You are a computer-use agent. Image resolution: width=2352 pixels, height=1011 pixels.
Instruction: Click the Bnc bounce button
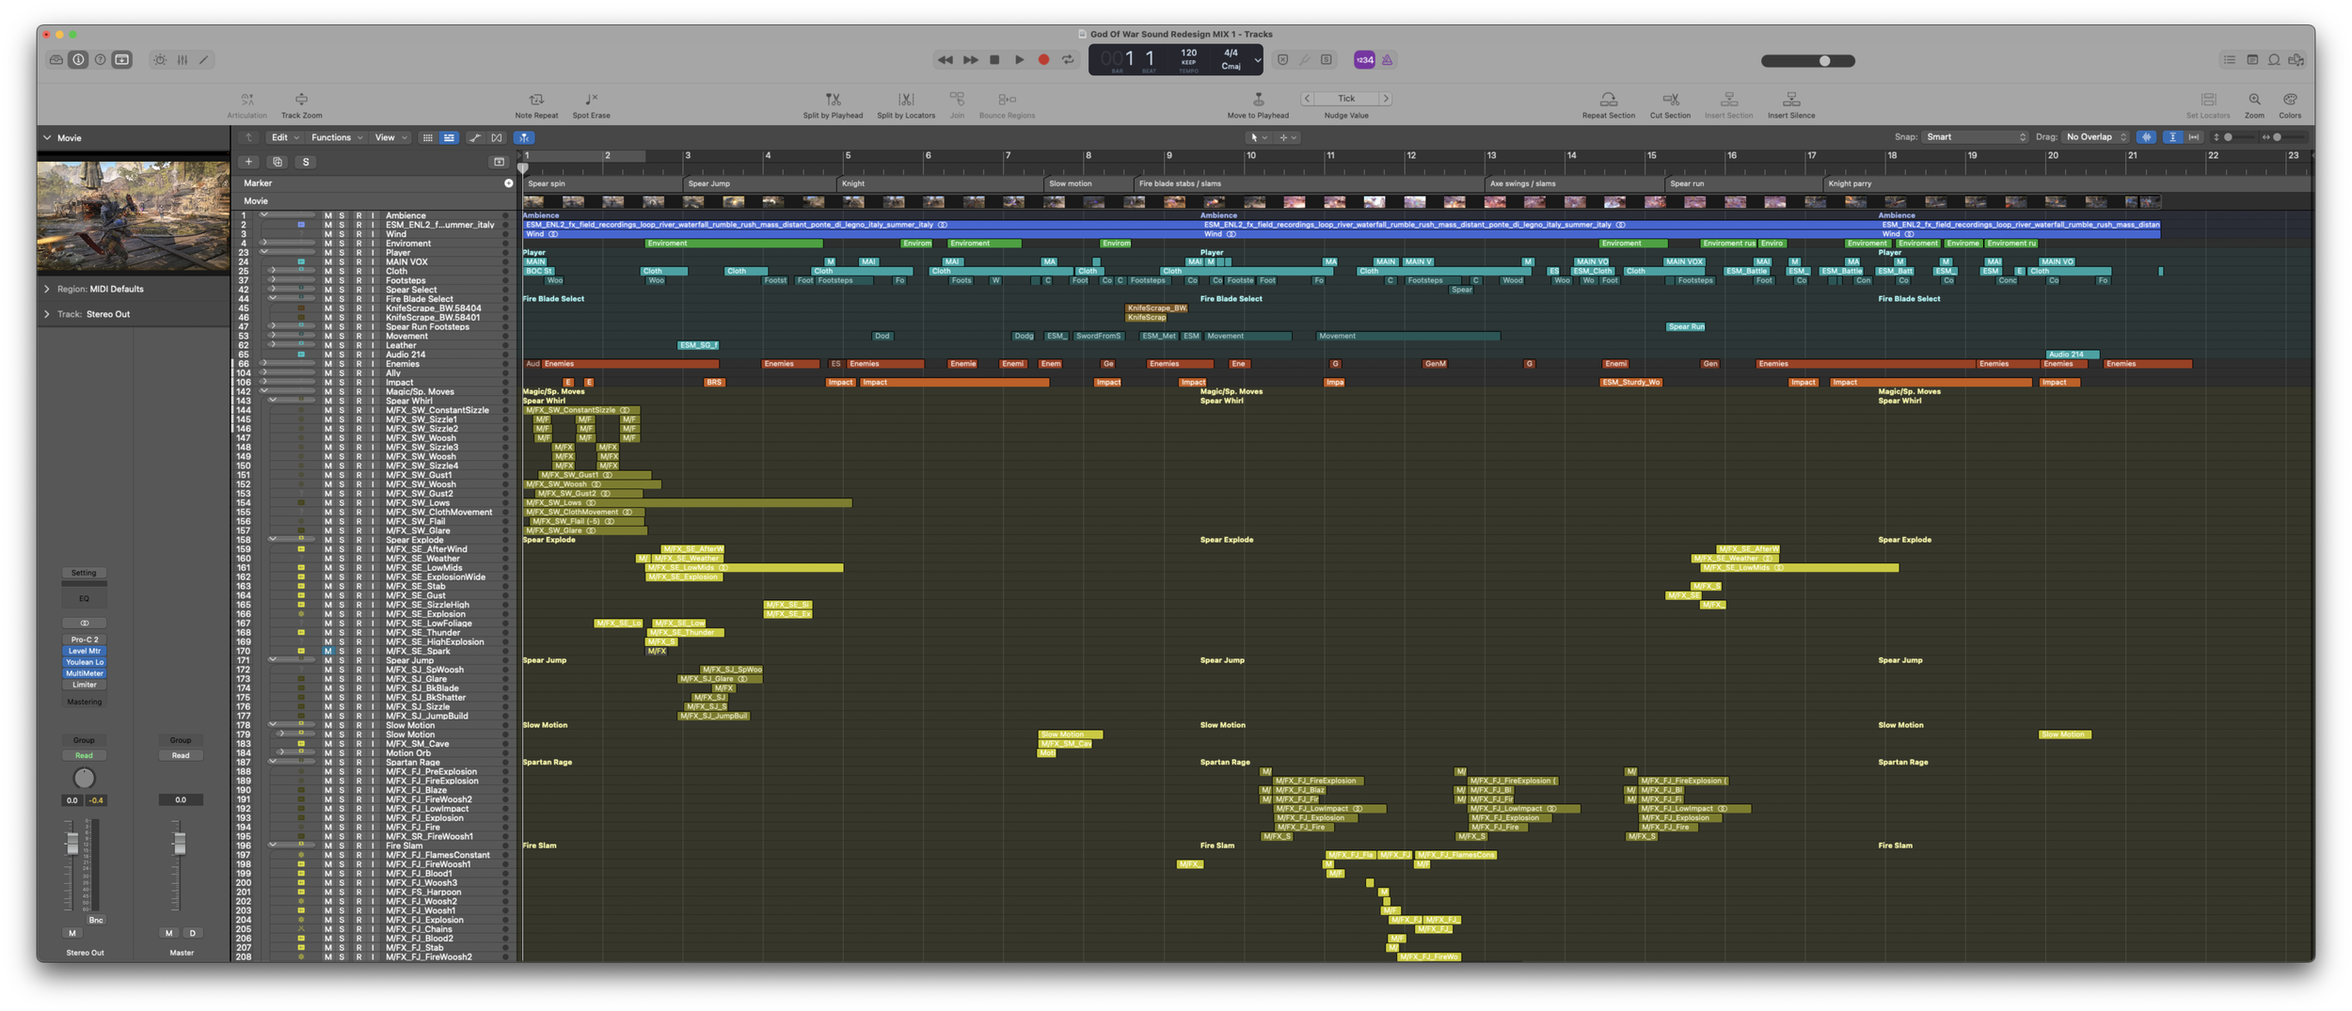[x=96, y=920]
